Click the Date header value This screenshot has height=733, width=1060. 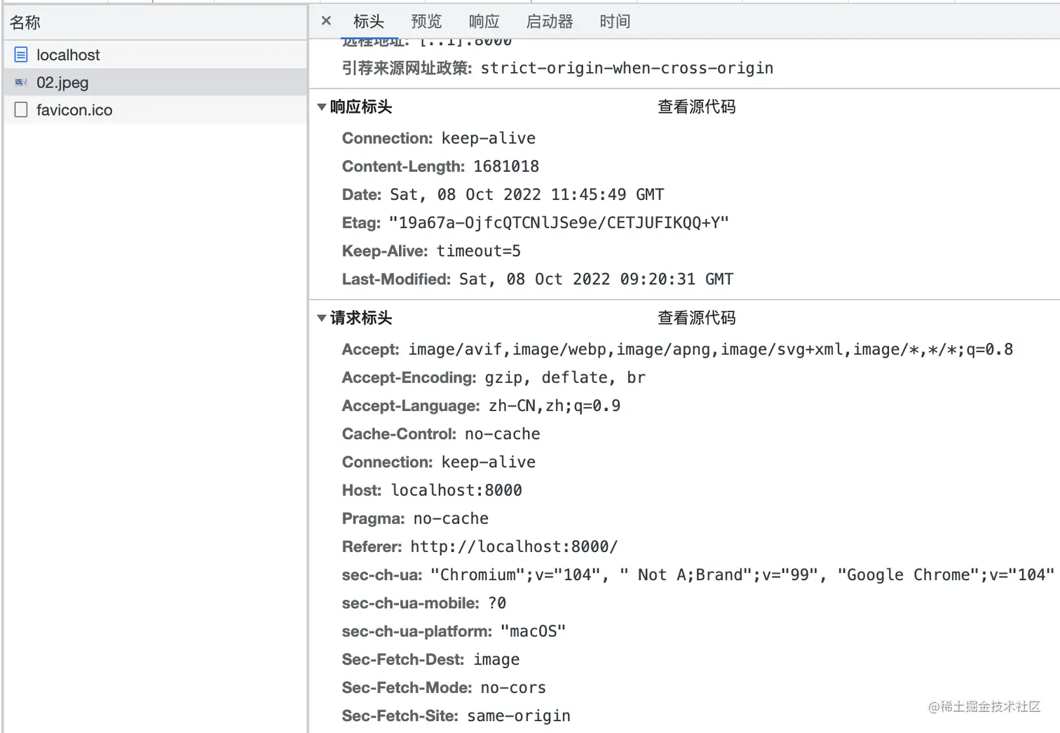527,194
